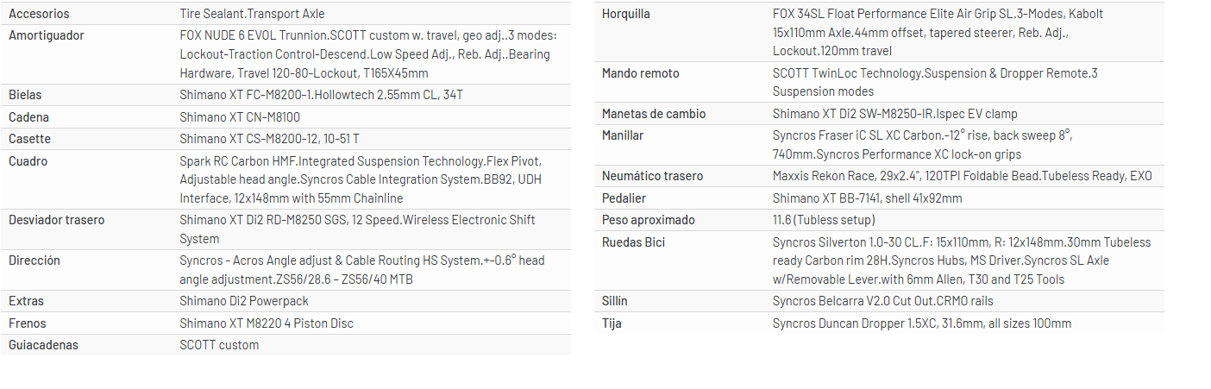Click the Manetas de cambio label
This screenshot has height=389, width=1211.
click(x=654, y=114)
